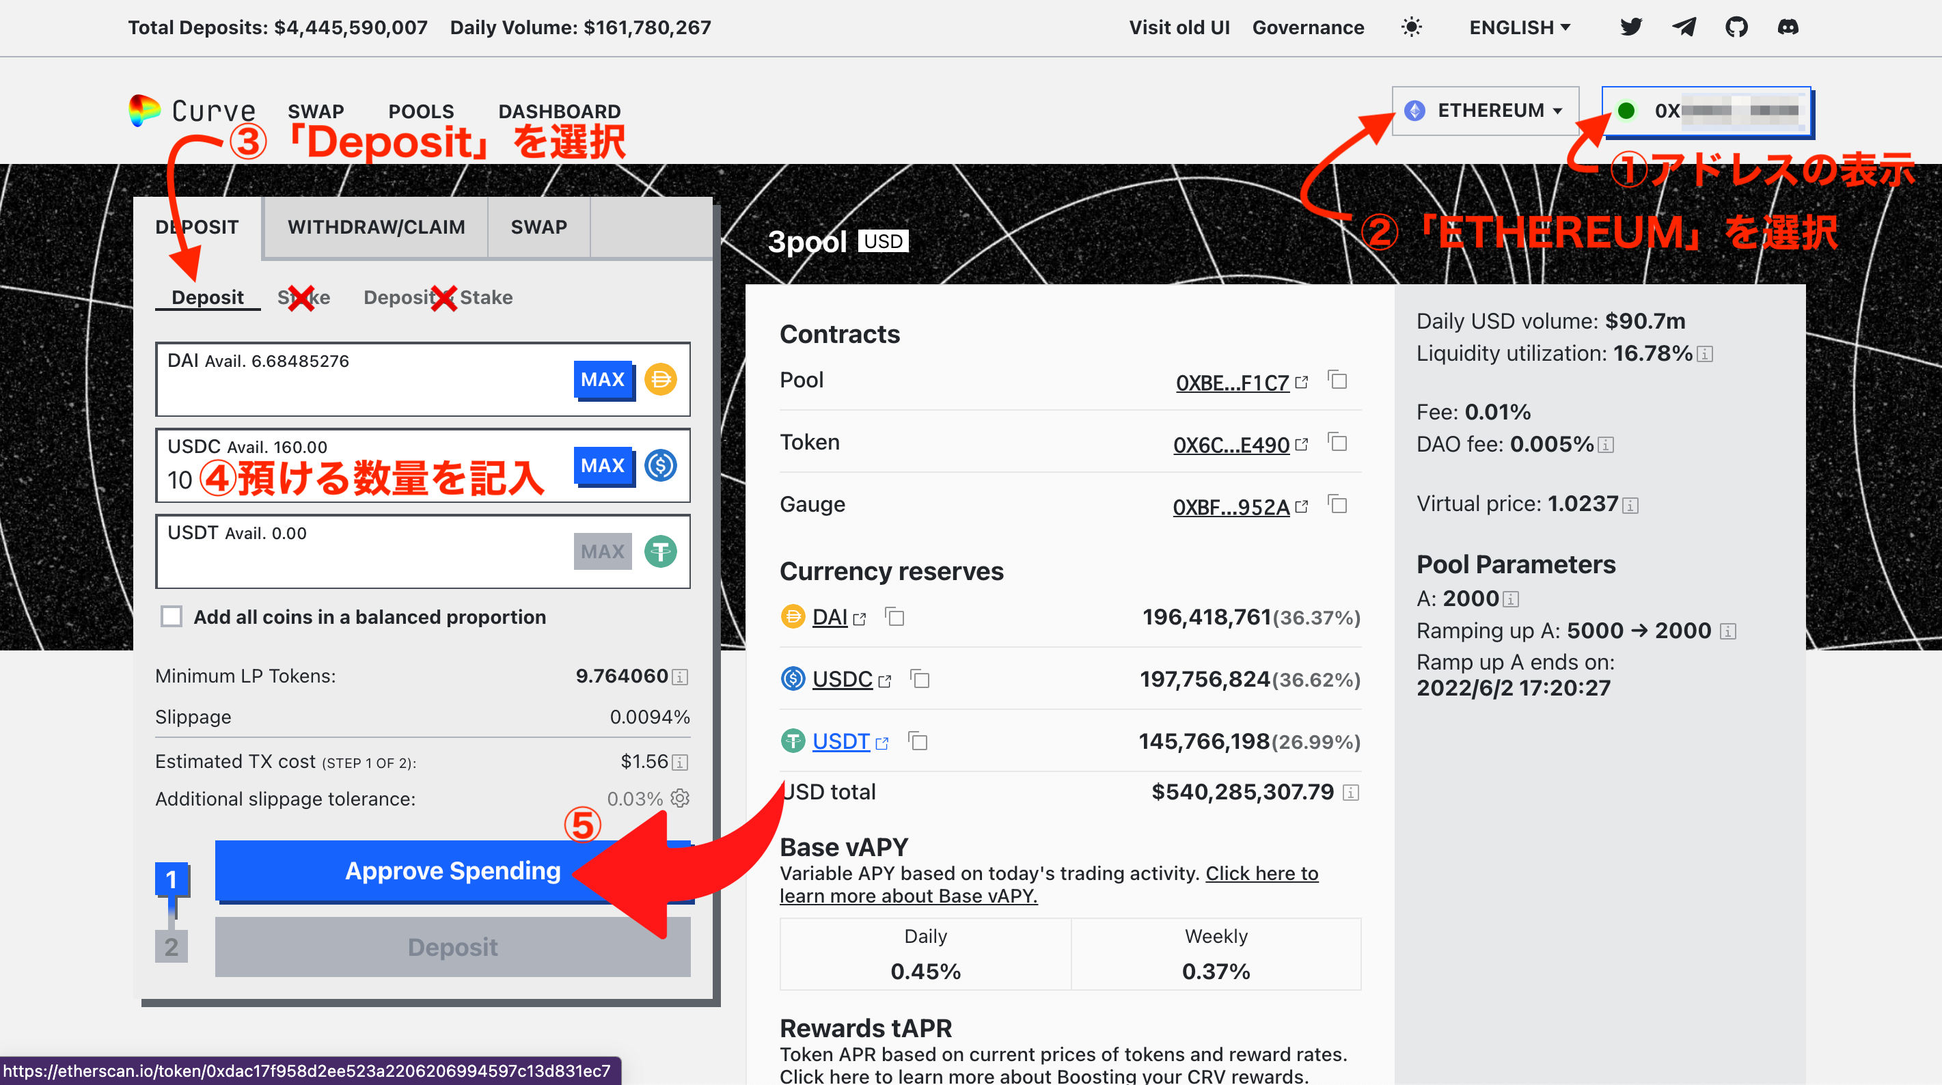The height and width of the screenshot is (1085, 1942).
Task: Click the Ethereum network icon
Action: (x=1418, y=112)
